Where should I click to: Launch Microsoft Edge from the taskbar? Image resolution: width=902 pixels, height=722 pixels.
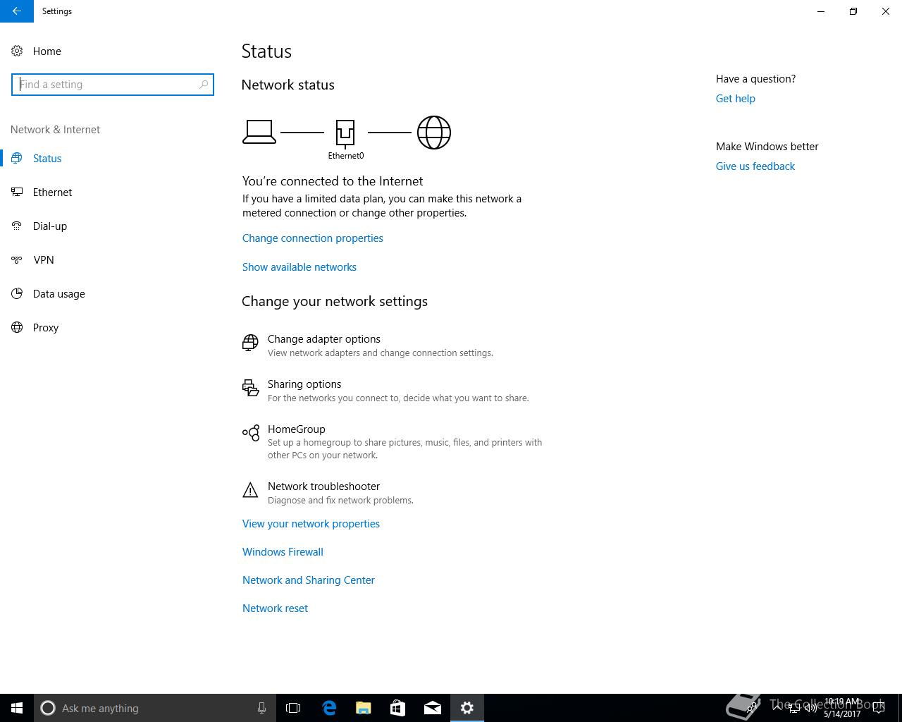329,708
